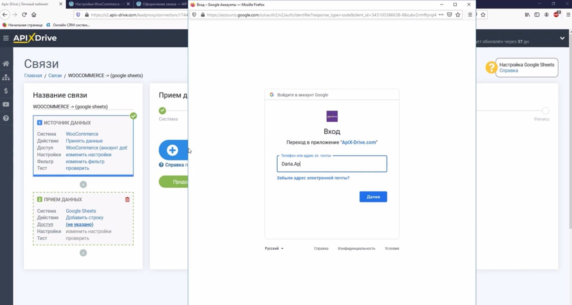Add a step below ИСТОЧНИК ДАННЫХ block
572x305 pixels.
(x=83, y=185)
